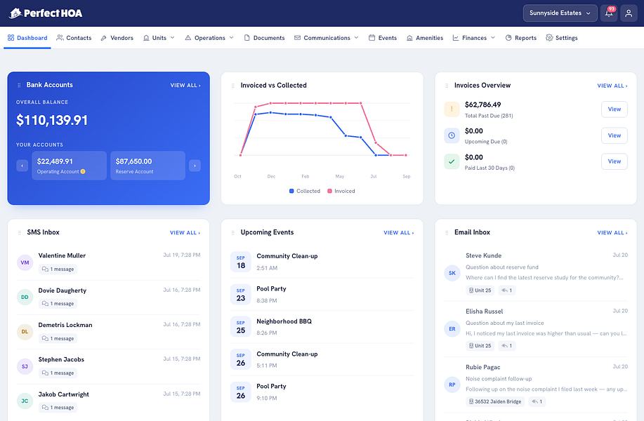Click Stephen Jacobs's SJ avatar
This screenshot has height=421, width=644.
[25, 366]
